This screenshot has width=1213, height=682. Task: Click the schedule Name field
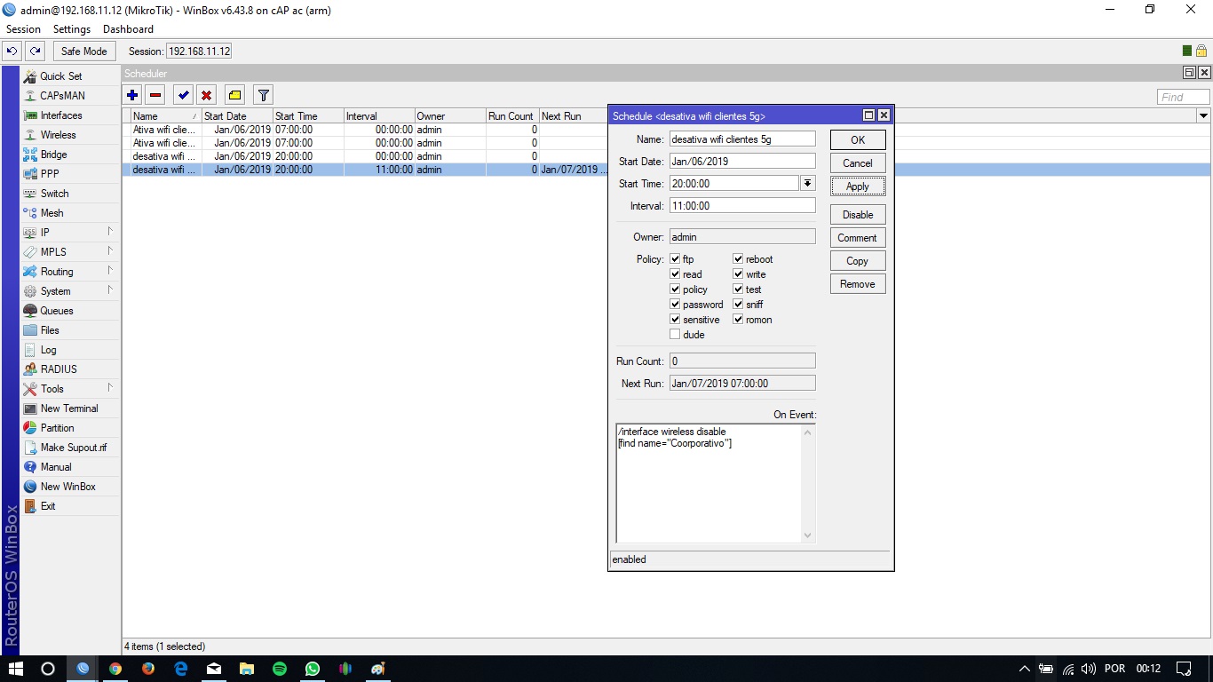click(742, 139)
